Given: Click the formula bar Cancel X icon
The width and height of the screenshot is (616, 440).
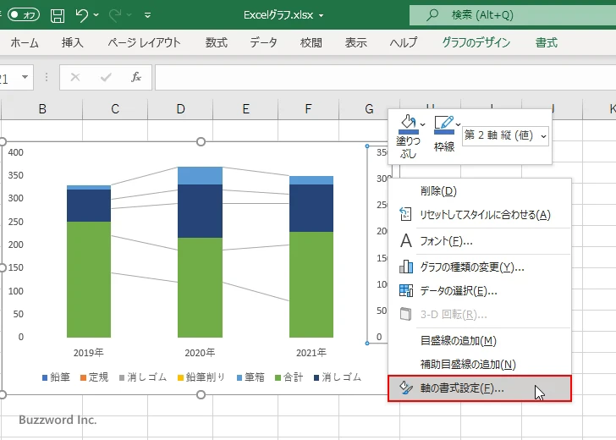Looking at the screenshot, I should click(75, 77).
